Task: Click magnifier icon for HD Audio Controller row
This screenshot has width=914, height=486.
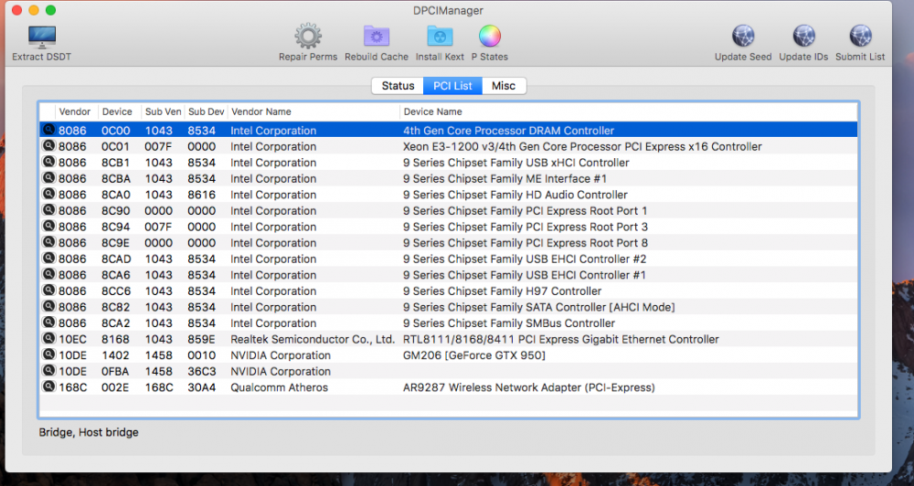Action: coord(49,194)
